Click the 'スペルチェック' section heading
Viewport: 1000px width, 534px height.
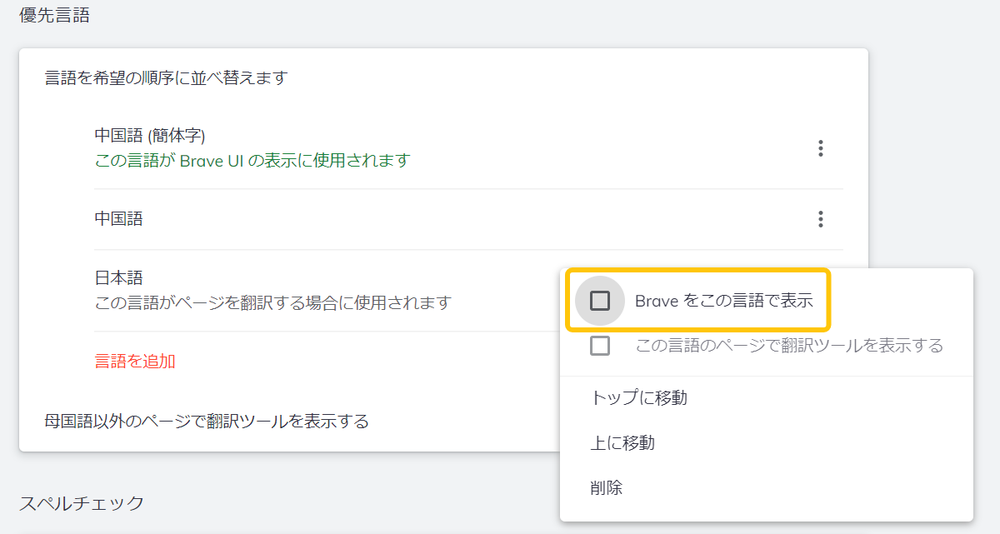pos(82,503)
